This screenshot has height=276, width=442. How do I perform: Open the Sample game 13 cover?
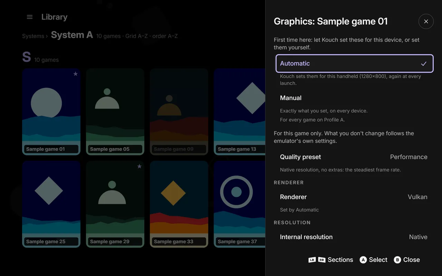(240, 112)
